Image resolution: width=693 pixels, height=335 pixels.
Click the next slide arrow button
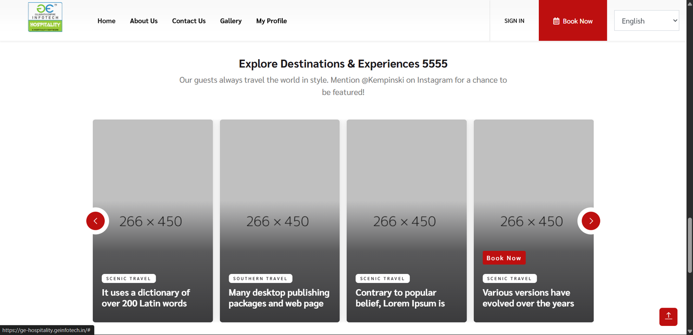coord(591,221)
